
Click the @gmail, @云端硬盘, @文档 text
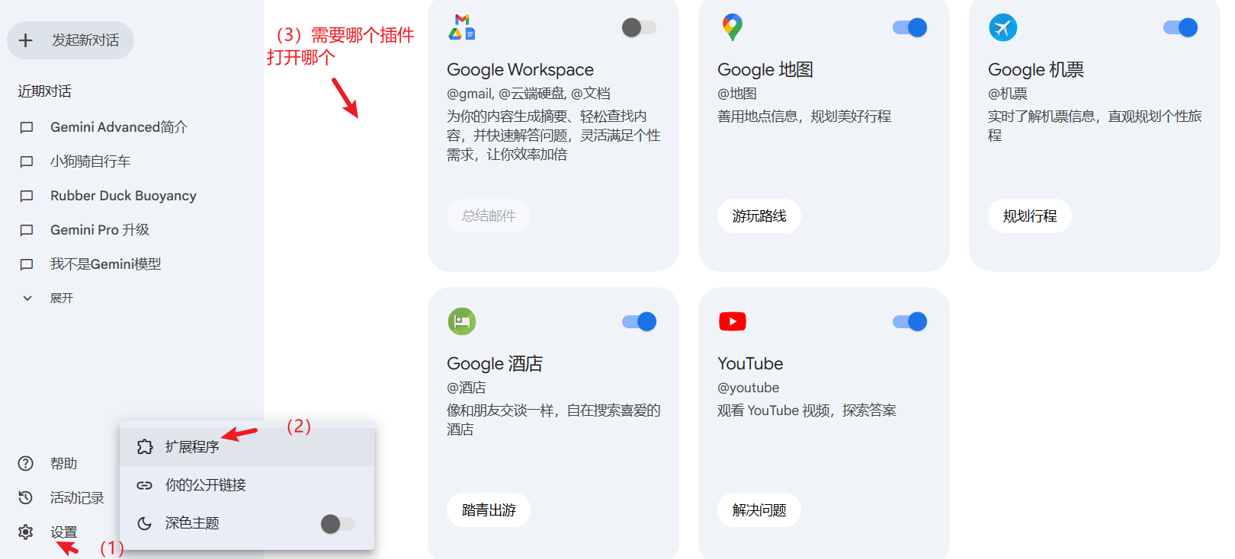[528, 94]
